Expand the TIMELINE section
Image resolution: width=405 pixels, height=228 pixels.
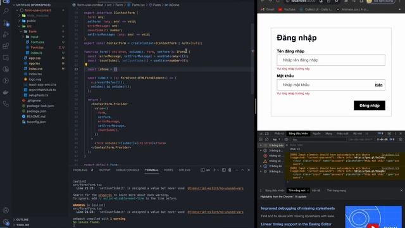coord(23,225)
